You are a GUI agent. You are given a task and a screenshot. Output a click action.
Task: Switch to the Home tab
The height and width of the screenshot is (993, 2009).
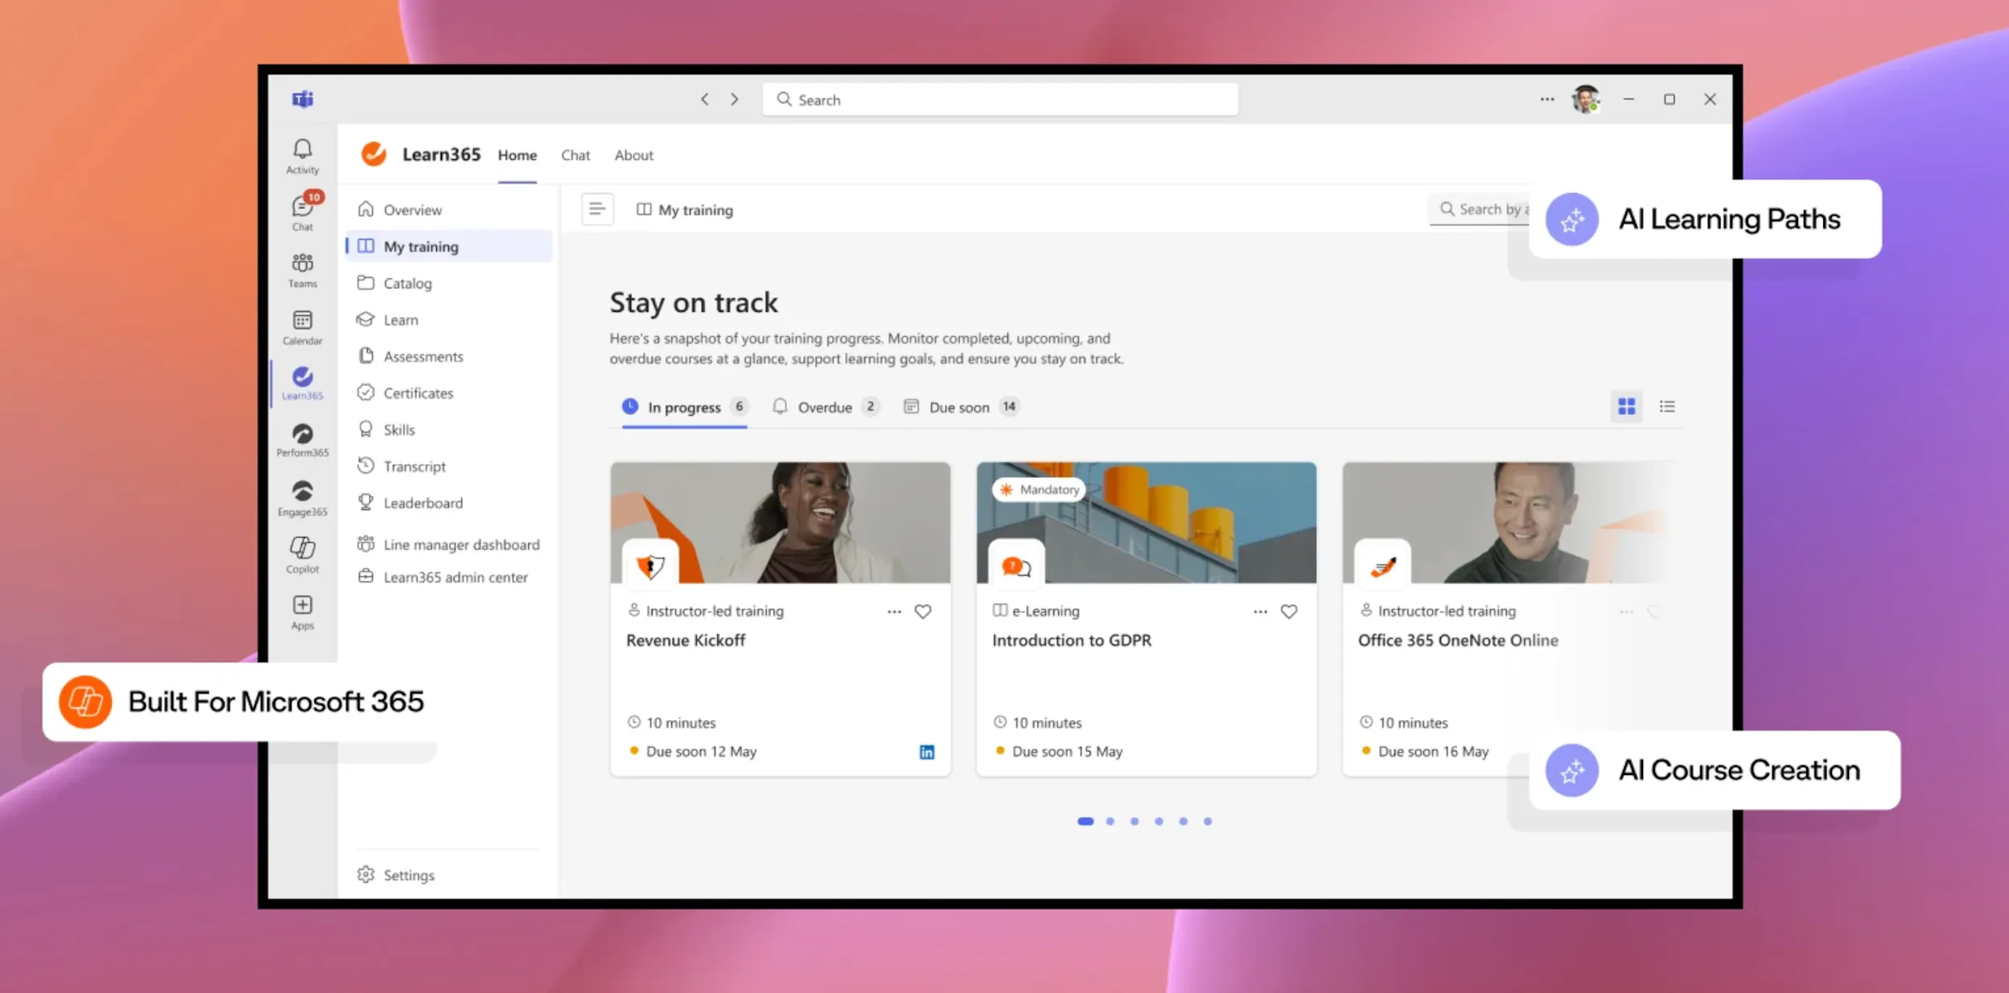coord(517,155)
